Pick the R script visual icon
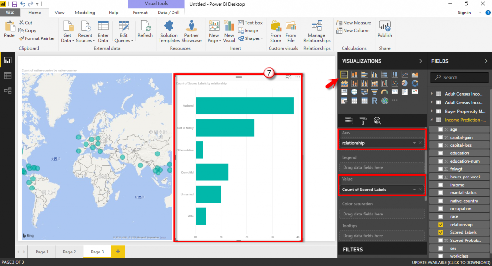Screen dimensions: 492x266 click(x=374, y=101)
